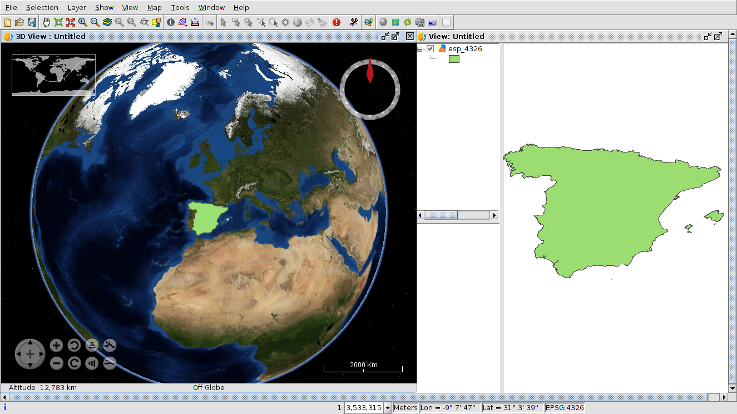The height and width of the screenshot is (414, 737).
Task: Open the Tools menu
Action: coord(180,7)
